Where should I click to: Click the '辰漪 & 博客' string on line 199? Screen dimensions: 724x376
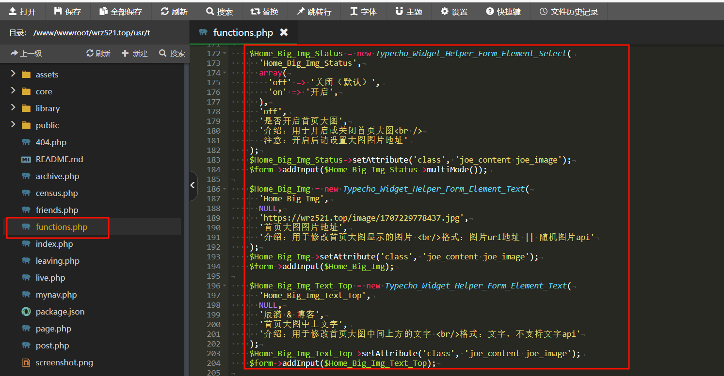pos(289,315)
